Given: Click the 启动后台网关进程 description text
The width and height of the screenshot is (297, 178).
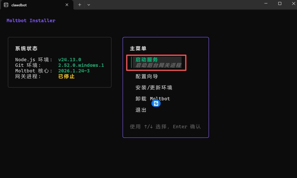Looking at the screenshot, I should pyautogui.click(x=158, y=65).
